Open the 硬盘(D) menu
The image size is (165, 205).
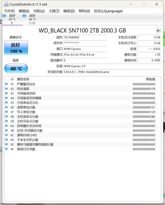[69, 11]
